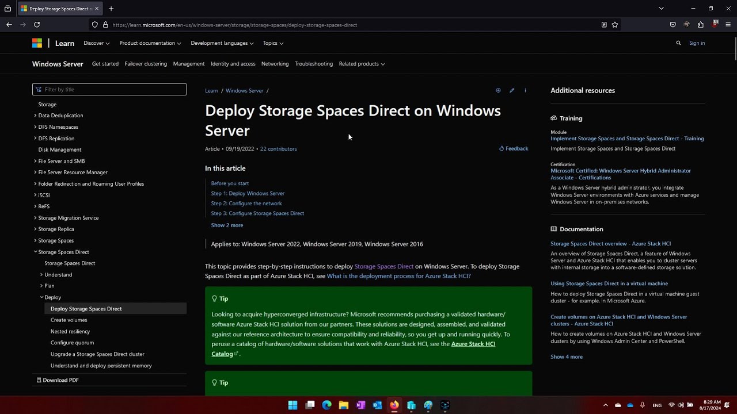Jump to Before you start section
The image size is (737, 414).
coord(230,183)
